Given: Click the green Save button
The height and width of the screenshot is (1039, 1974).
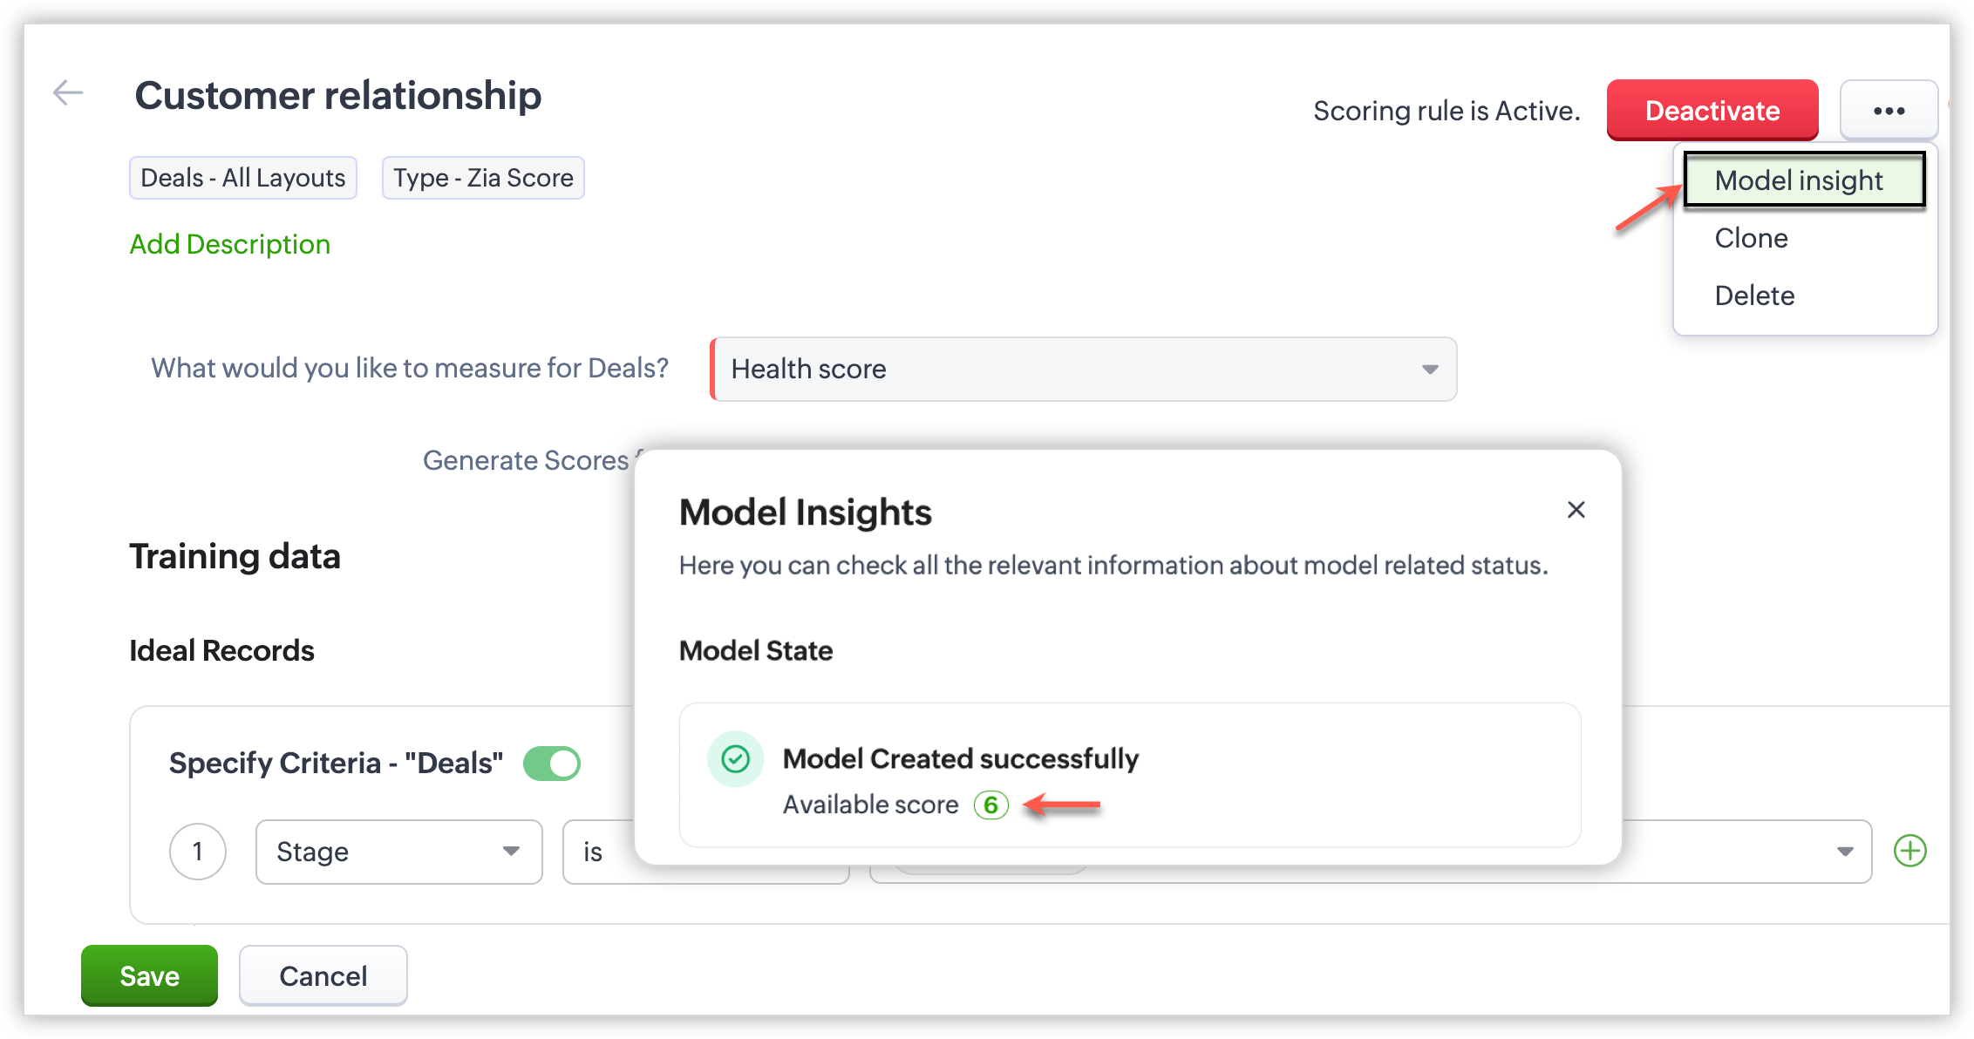Looking at the screenshot, I should 149,975.
